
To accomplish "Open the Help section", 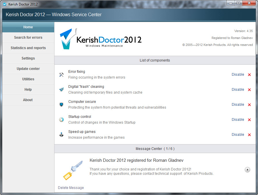I will (28, 89).
